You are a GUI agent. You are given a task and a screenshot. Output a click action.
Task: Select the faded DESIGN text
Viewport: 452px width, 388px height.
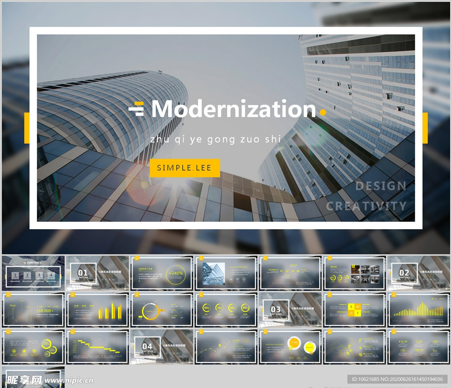pyautogui.click(x=380, y=186)
